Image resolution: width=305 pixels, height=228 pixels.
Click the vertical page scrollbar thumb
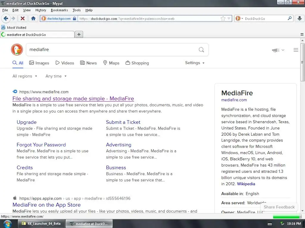tap(302, 62)
